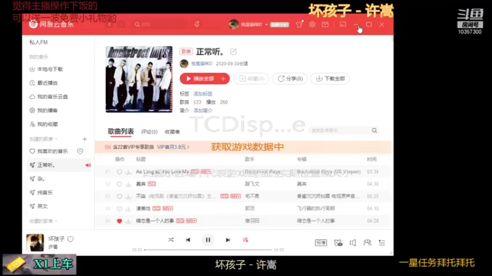
Task: Open 最近播放 in the sidebar
Action: pyautogui.click(x=44, y=83)
